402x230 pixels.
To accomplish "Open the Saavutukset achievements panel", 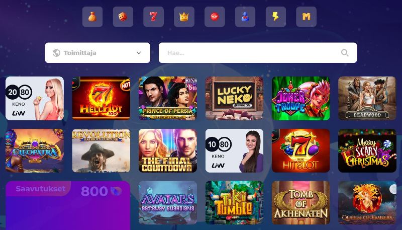I will (68, 205).
